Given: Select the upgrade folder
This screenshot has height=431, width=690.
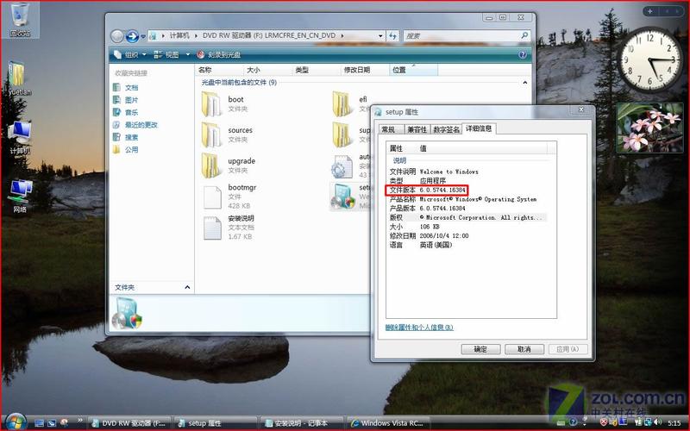Looking at the screenshot, I should point(229,166).
